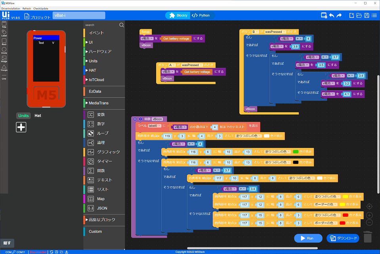Click the project name field vBat-i

point(79,15)
